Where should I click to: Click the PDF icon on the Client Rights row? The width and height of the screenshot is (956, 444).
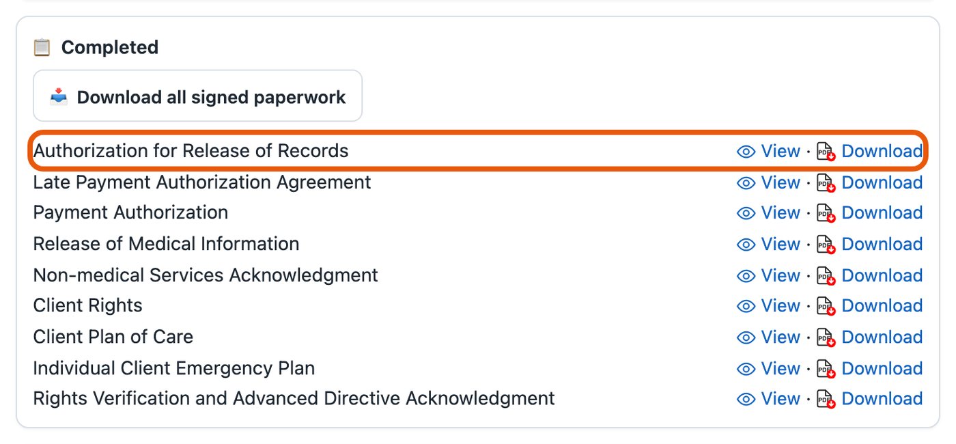827,306
